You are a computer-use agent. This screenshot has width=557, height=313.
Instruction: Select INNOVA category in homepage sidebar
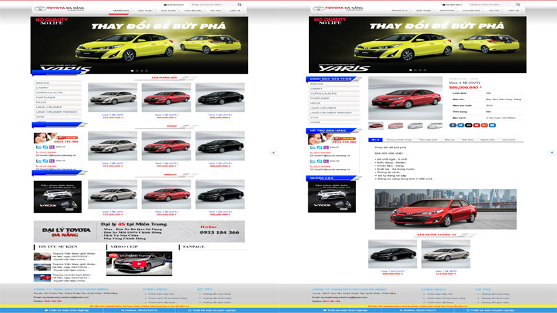pos(58,83)
